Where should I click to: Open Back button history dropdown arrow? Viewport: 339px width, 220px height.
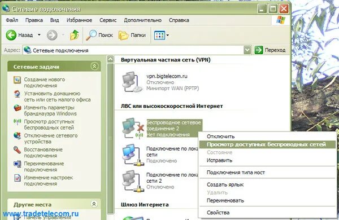pyautogui.click(x=39, y=35)
